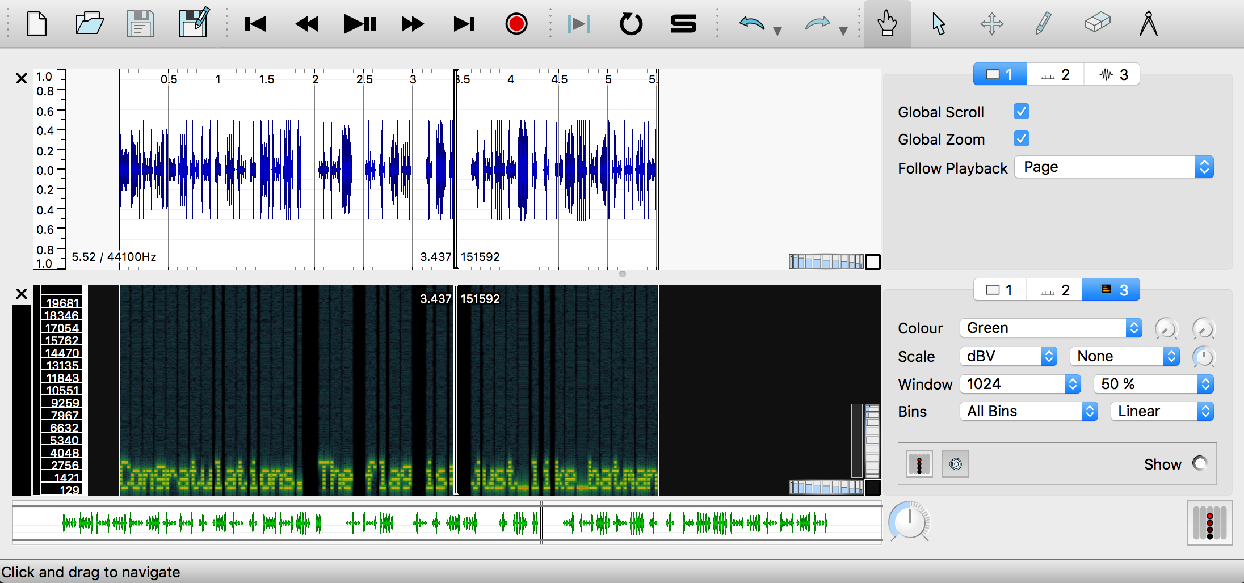Select layer tab 2 in spectrogram pane properties
Screen dimensions: 1244x583
pyautogui.click(x=1055, y=290)
